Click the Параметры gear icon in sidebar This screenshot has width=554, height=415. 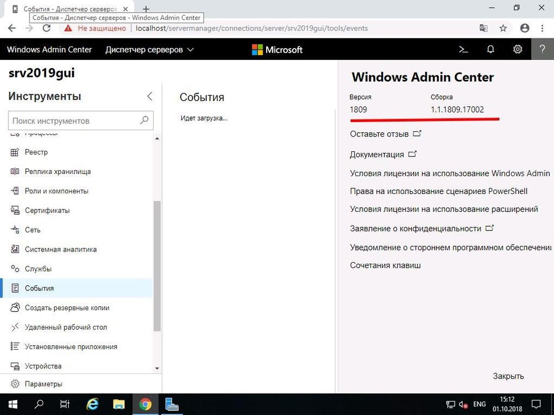pyautogui.click(x=15, y=384)
